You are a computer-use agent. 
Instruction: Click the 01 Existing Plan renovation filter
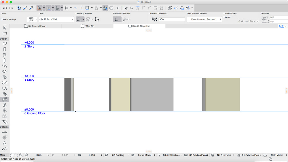coord(250,155)
